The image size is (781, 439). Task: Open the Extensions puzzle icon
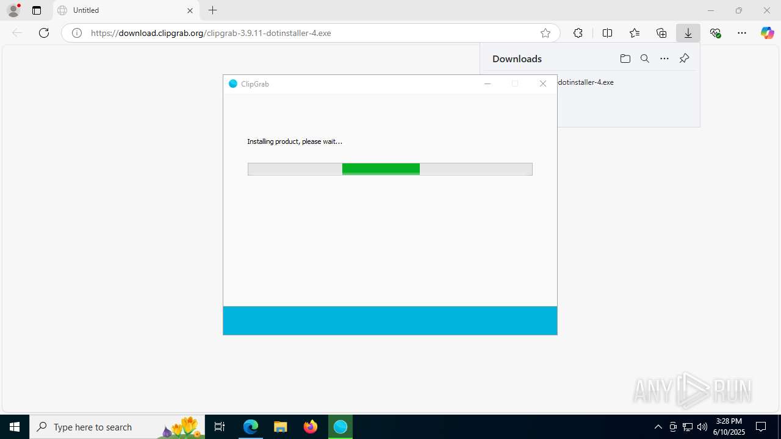click(x=578, y=33)
